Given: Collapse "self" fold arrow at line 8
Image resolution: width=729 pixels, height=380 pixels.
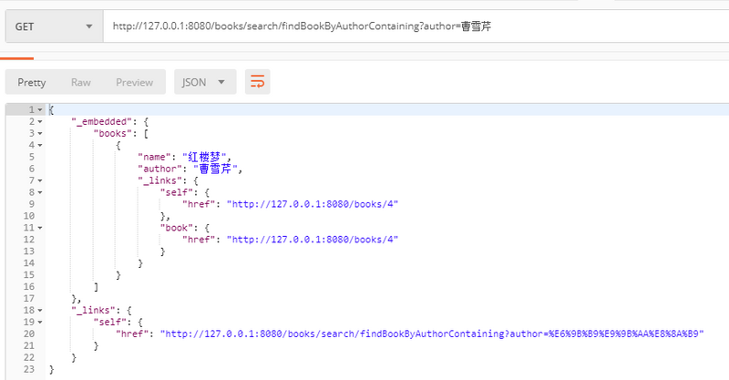Looking at the screenshot, I should click(40, 192).
